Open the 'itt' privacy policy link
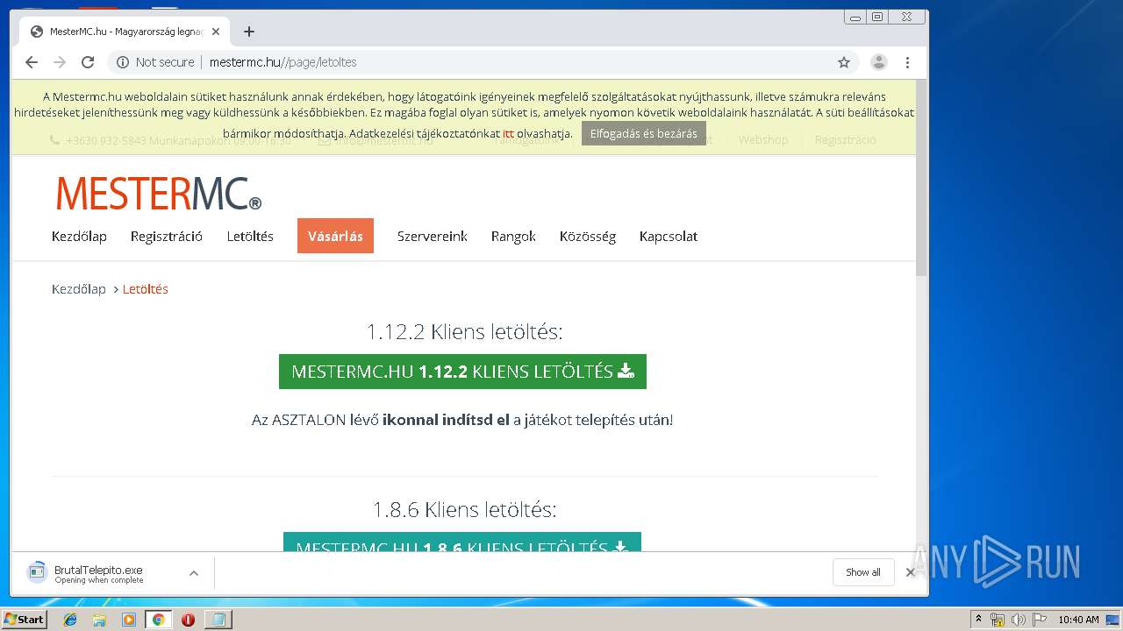1123x631 pixels. pos(508,134)
